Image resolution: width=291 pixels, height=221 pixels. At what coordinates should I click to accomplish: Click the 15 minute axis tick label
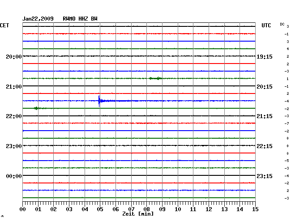[x=255, y=209]
